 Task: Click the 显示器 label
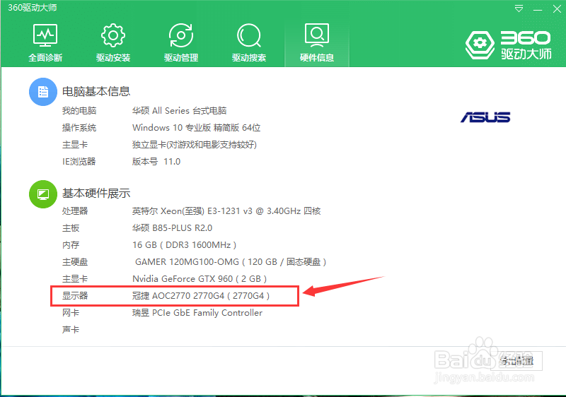pyautogui.click(x=75, y=296)
